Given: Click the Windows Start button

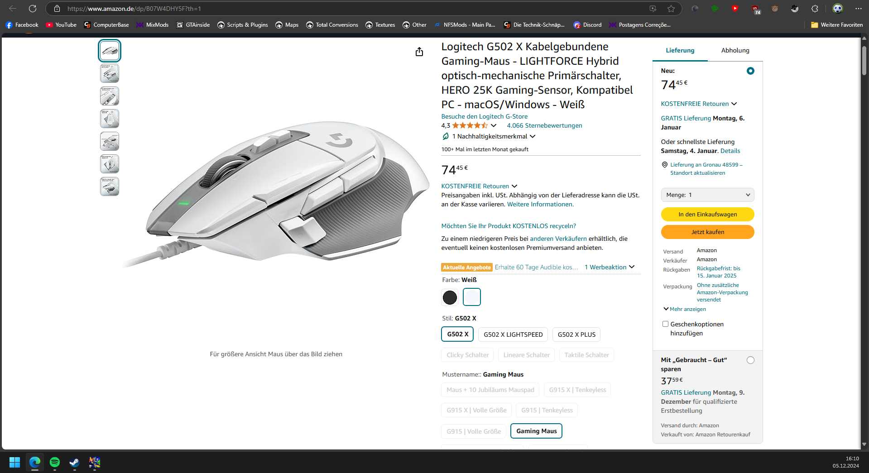Looking at the screenshot, I should tap(14, 462).
